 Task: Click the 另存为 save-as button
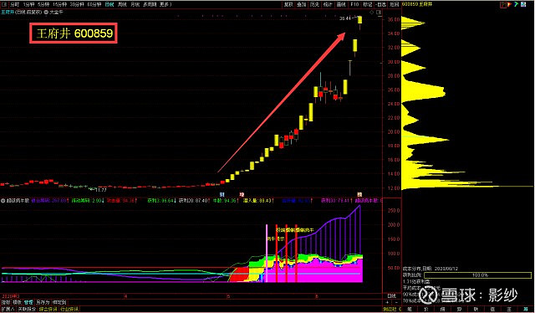tap(43, 302)
